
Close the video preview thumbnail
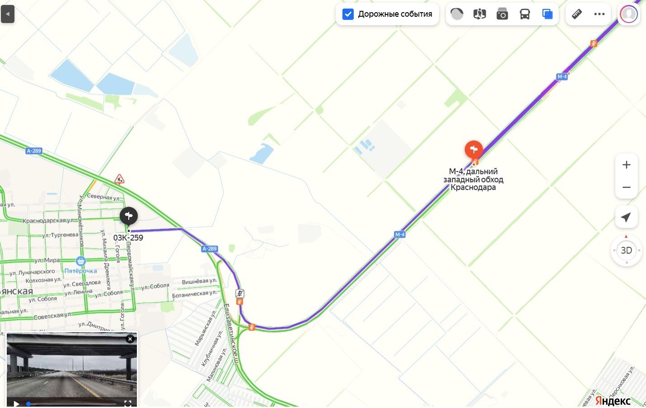(x=130, y=339)
